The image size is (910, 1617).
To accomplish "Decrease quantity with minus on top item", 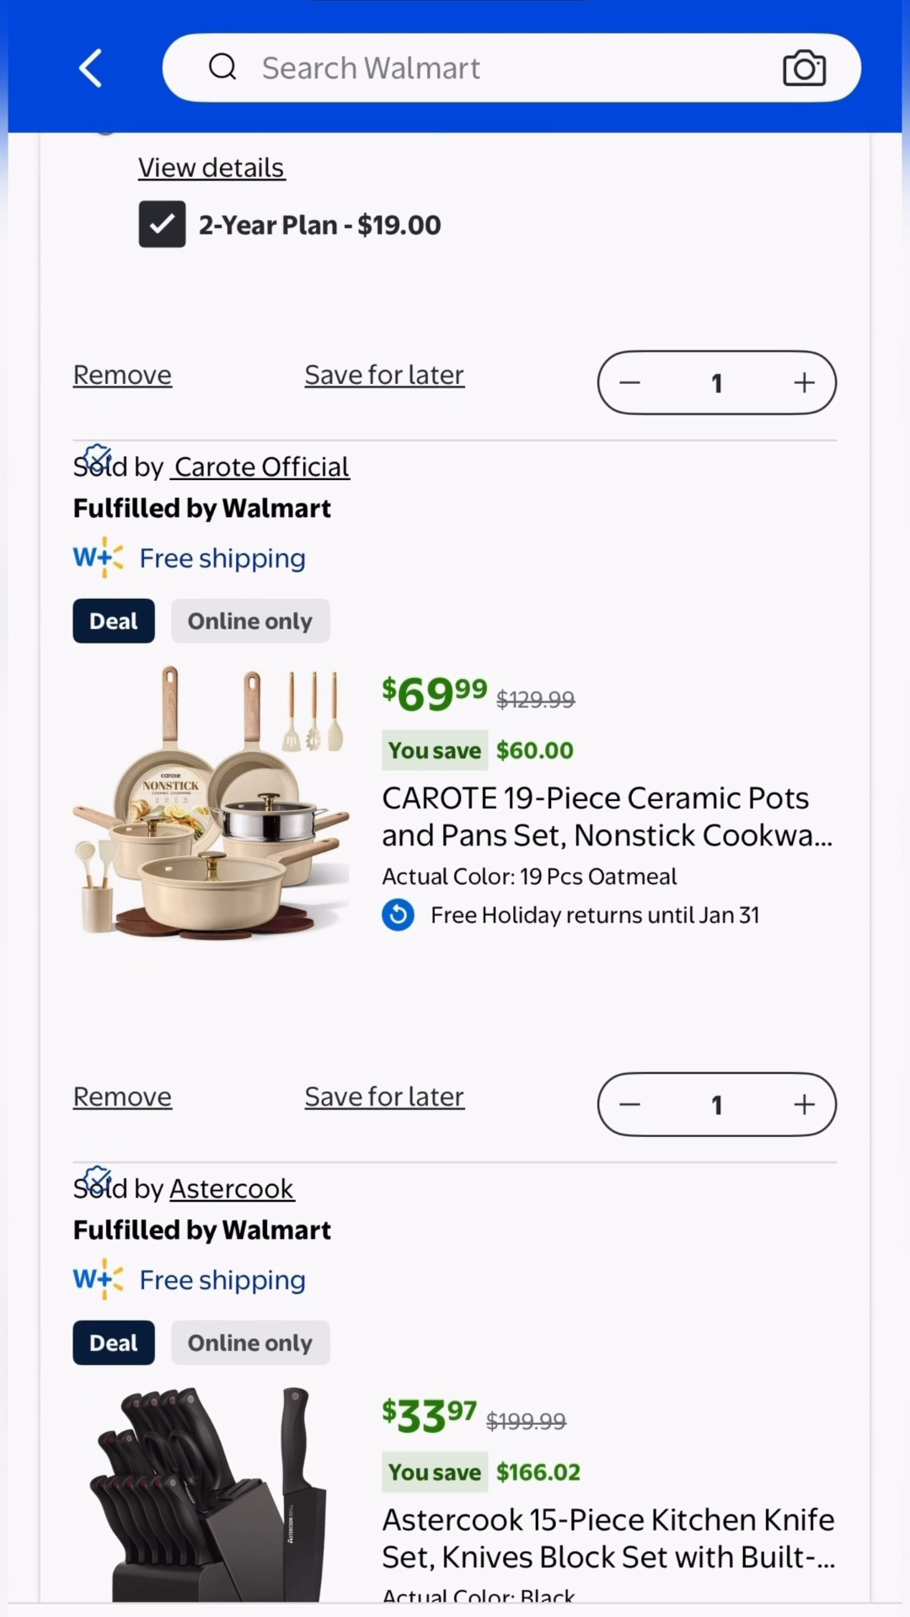I will [x=630, y=383].
